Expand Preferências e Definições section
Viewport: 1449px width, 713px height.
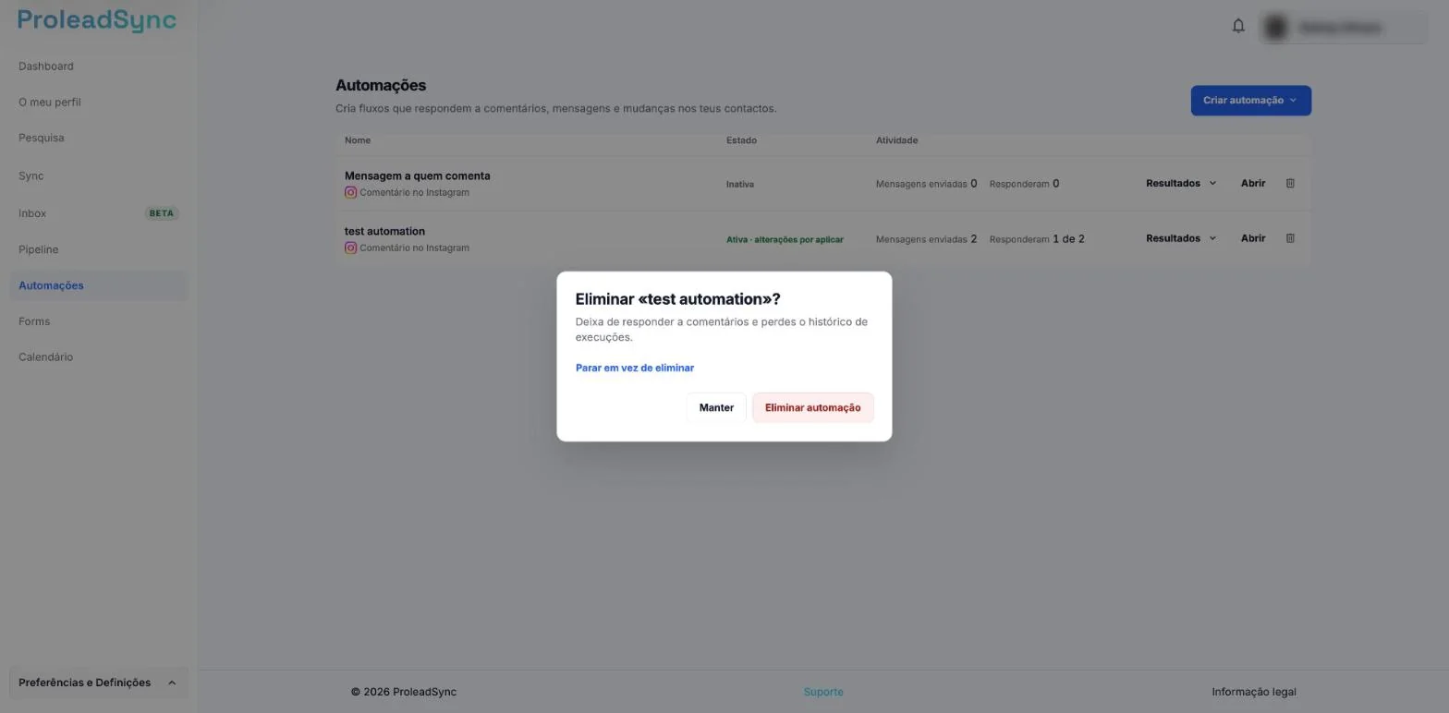98,683
